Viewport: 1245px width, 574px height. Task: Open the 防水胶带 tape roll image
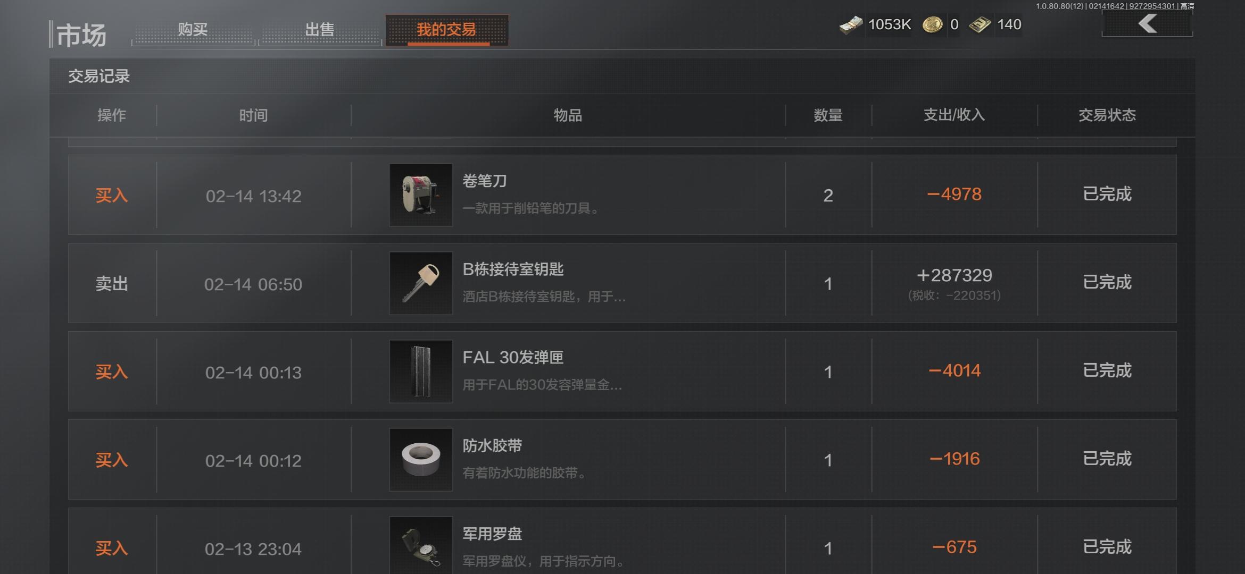tap(421, 460)
